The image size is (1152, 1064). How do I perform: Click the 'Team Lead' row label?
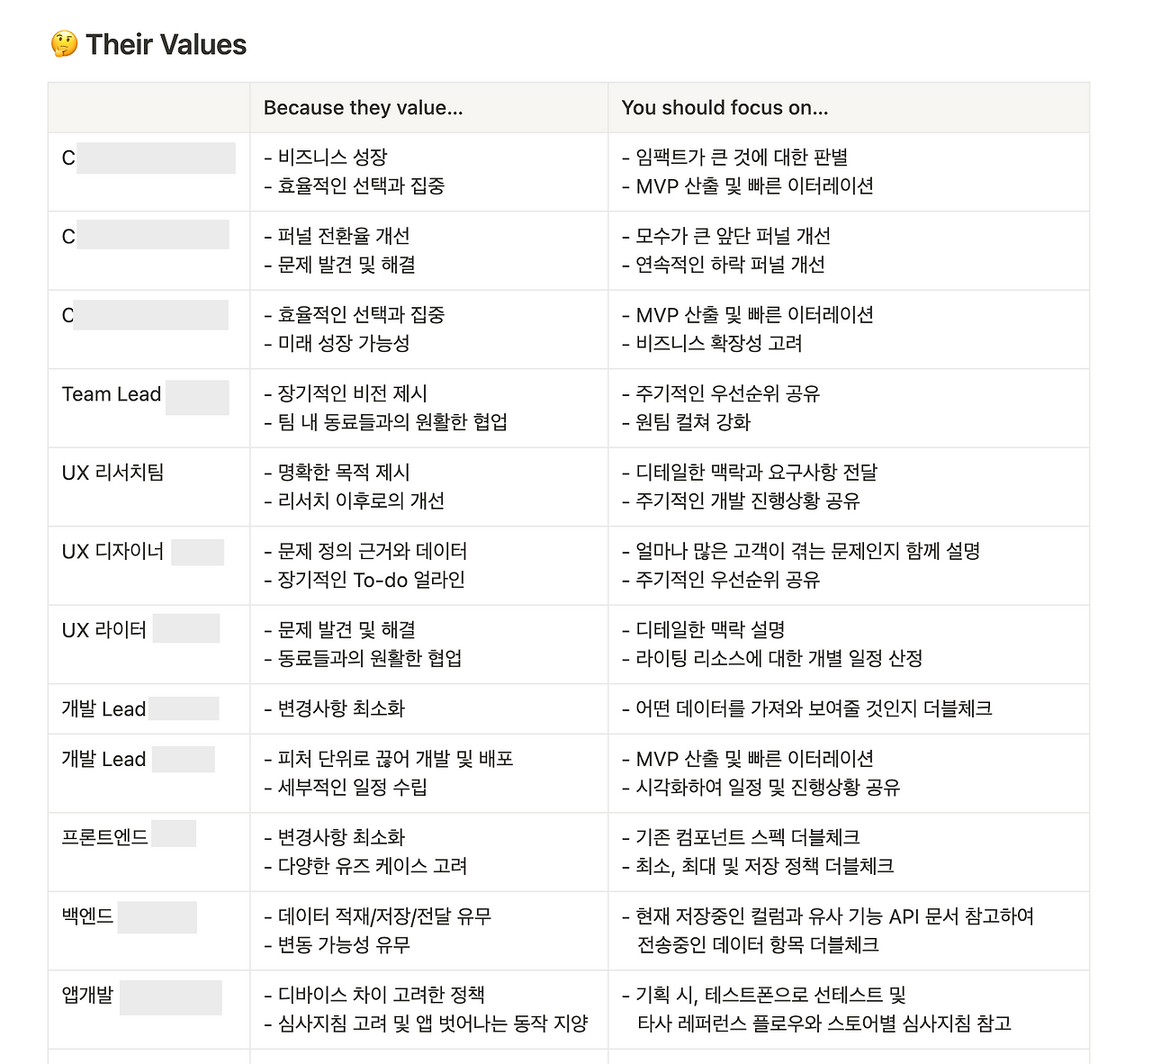pyautogui.click(x=112, y=394)
